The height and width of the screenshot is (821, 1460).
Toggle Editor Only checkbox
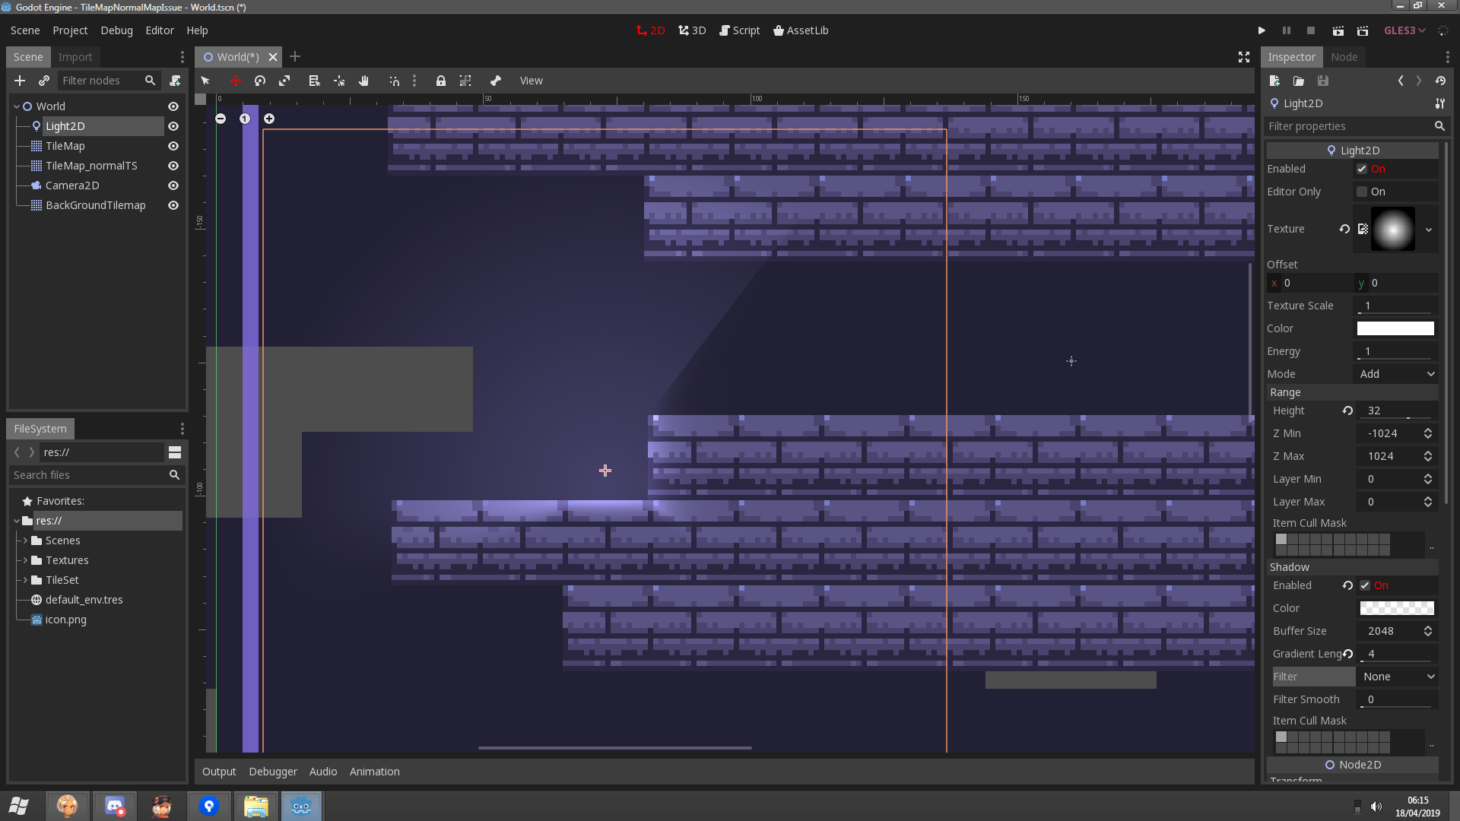(x=1362, y=192)
